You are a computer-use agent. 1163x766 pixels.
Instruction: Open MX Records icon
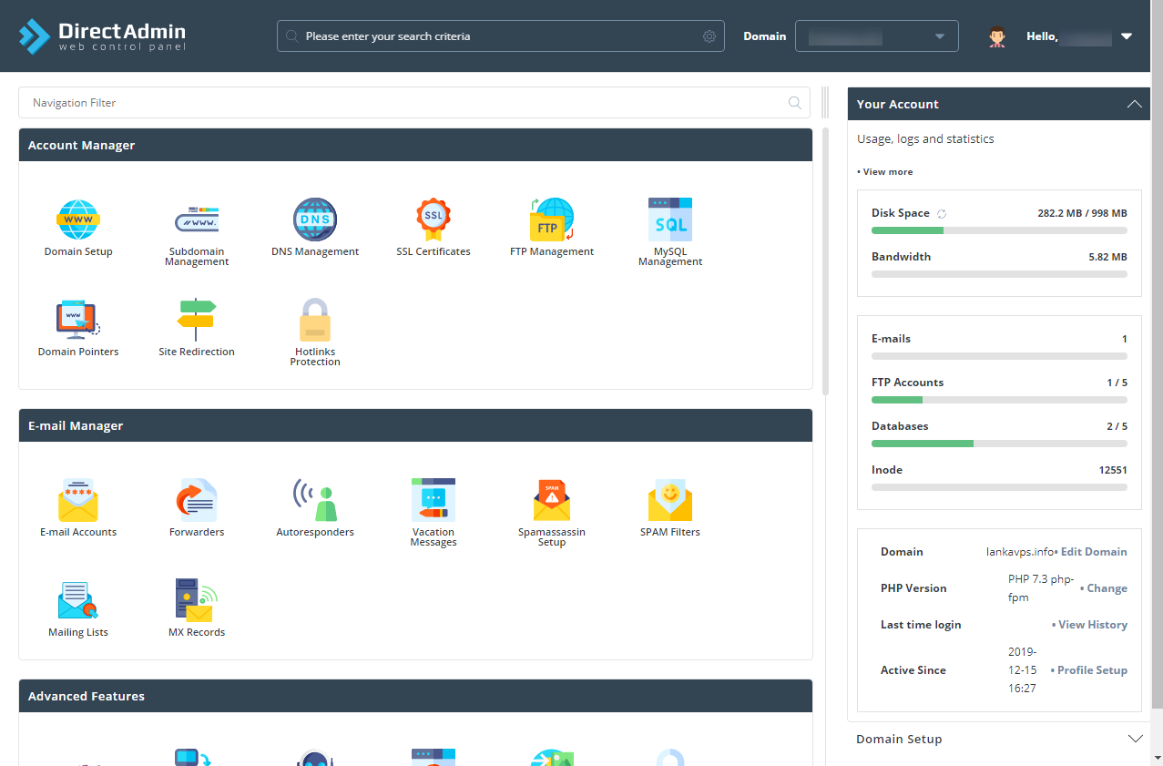[x=197, y=600]
